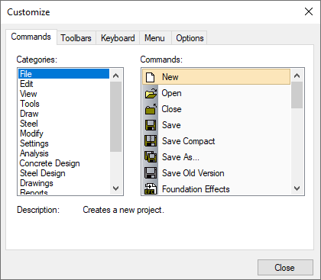Click the New document icon
The width and height of the screenshot is (321, 280).
coord(151,77)
